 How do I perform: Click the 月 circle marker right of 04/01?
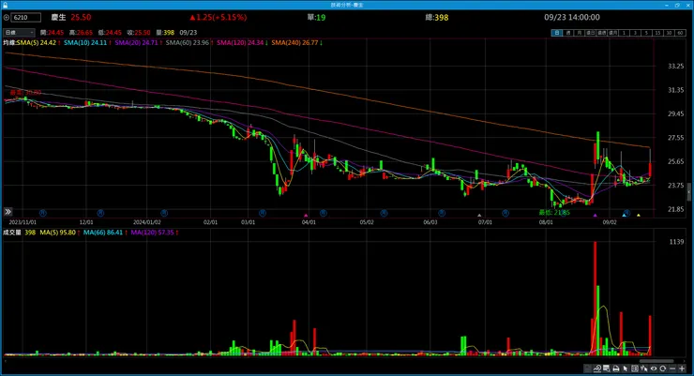[324, 213]
